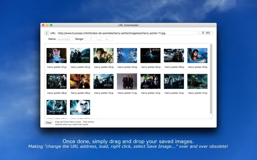Viewport: 257px width, 160px height.
Task: Select the Harry-potter-12 thumbnail
Action: click(150, 82)
